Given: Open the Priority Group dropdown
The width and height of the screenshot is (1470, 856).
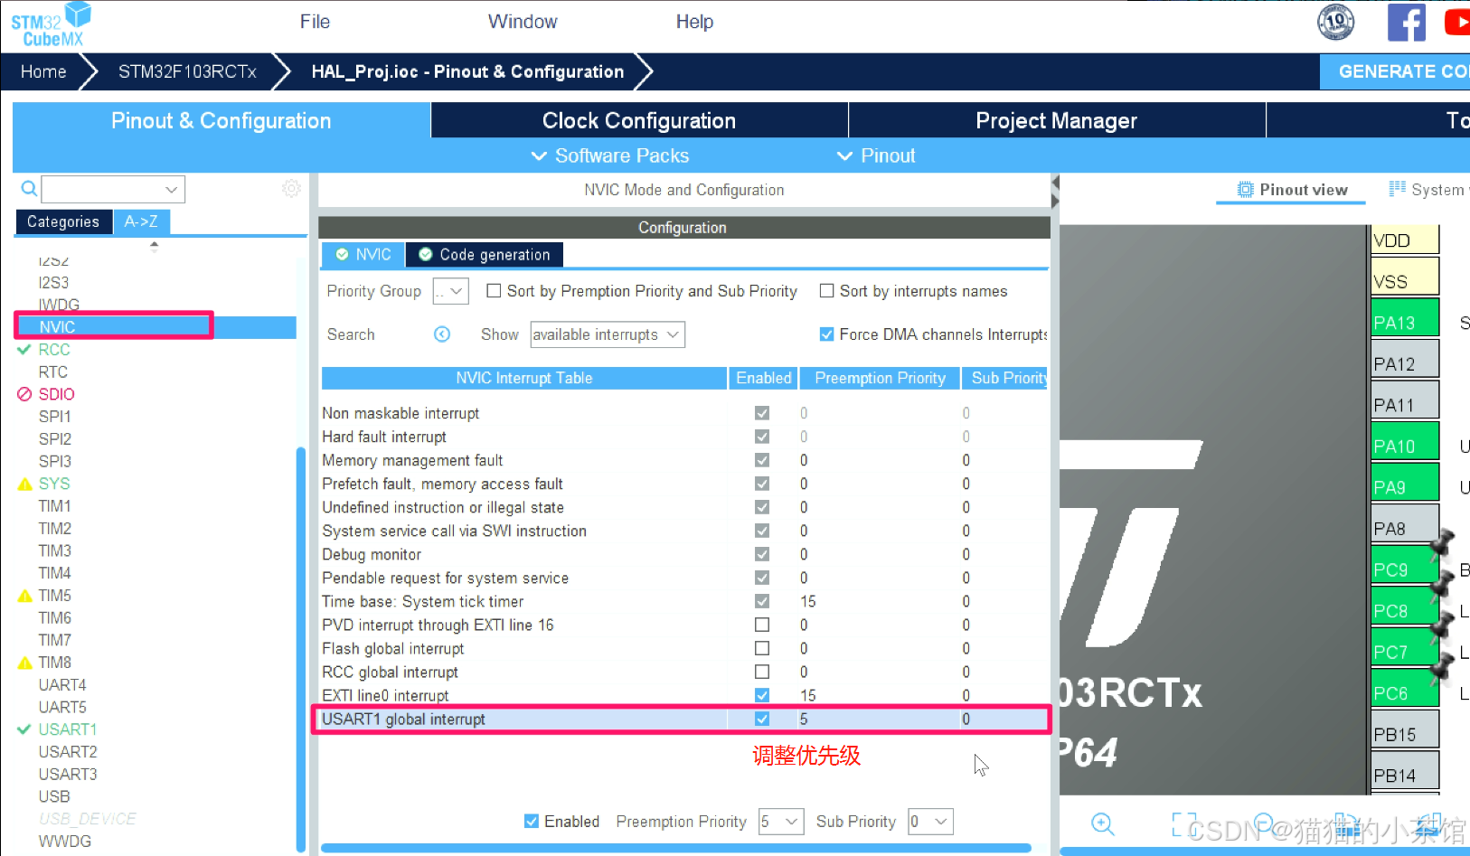Looking at the screenshot, I should (450, 291).
